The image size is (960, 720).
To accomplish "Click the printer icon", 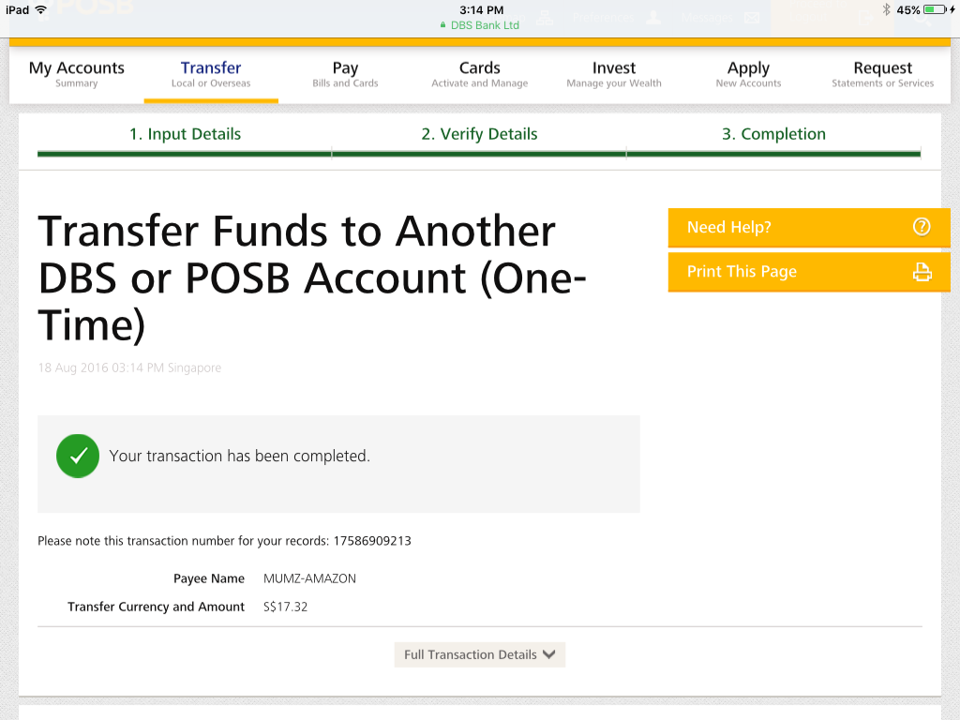I will pos(922,272).
